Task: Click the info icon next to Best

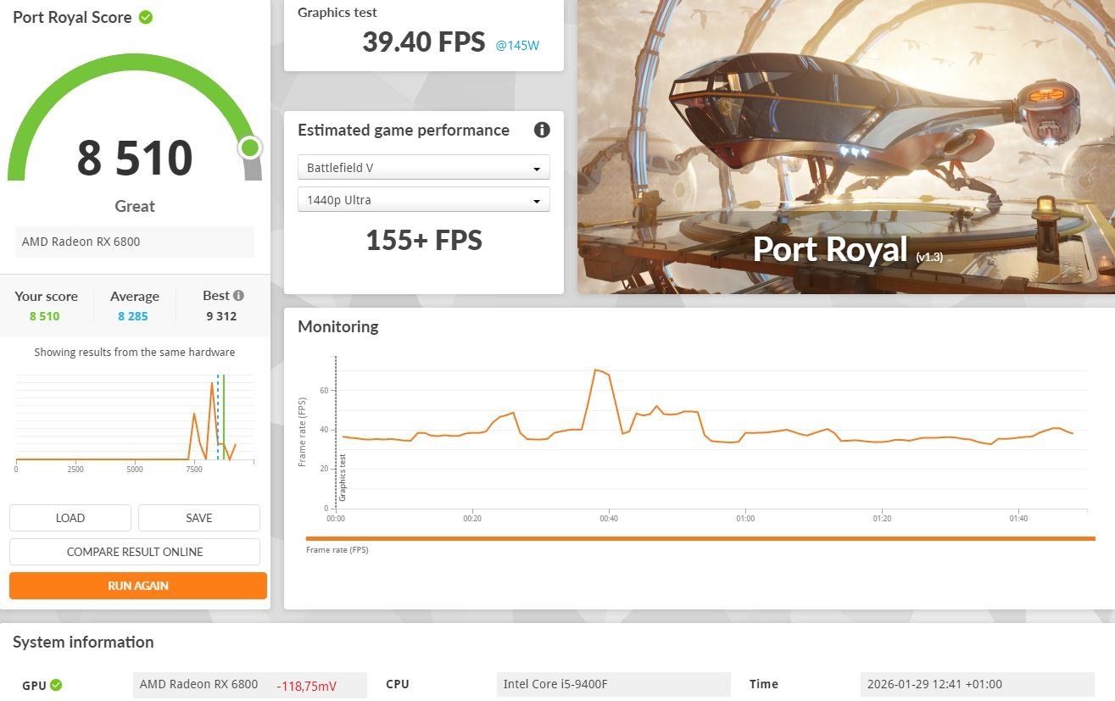Action: pos(239,296)
